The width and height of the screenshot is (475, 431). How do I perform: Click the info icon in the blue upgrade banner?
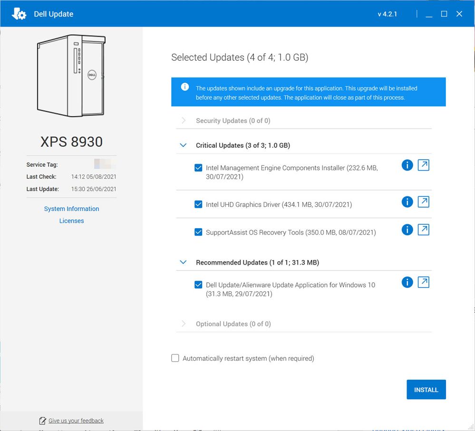[185, 87]
